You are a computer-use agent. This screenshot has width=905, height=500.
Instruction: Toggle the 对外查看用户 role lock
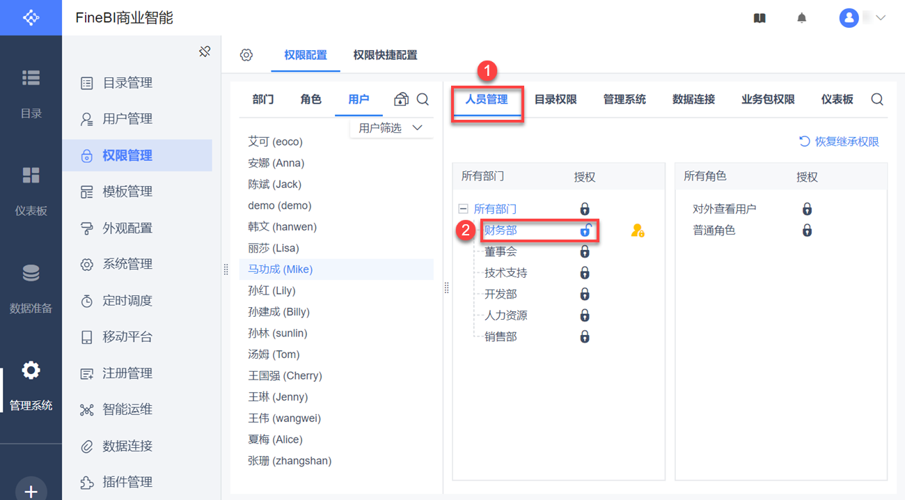coord(807,209)
